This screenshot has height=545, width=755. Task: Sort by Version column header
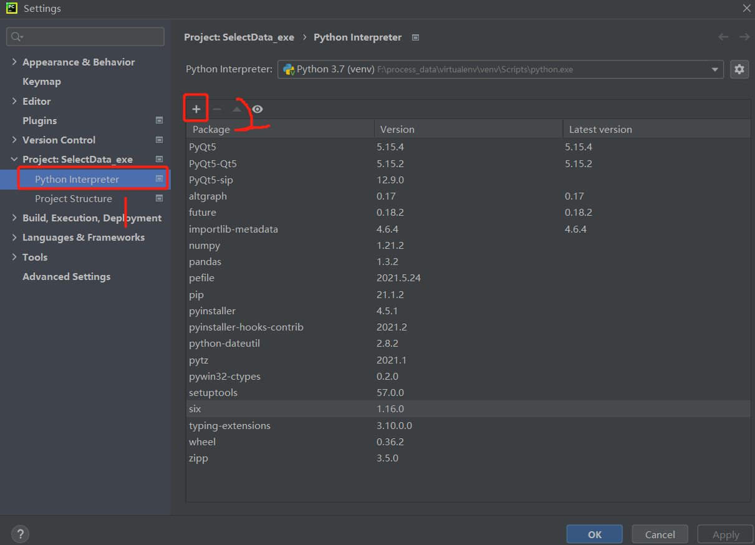468,129
